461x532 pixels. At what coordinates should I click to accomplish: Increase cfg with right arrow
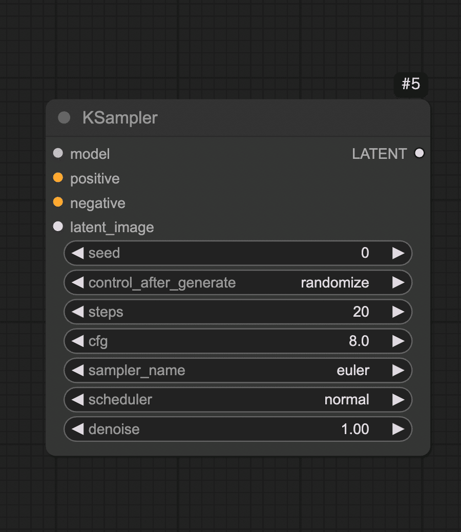pos(399,341)
